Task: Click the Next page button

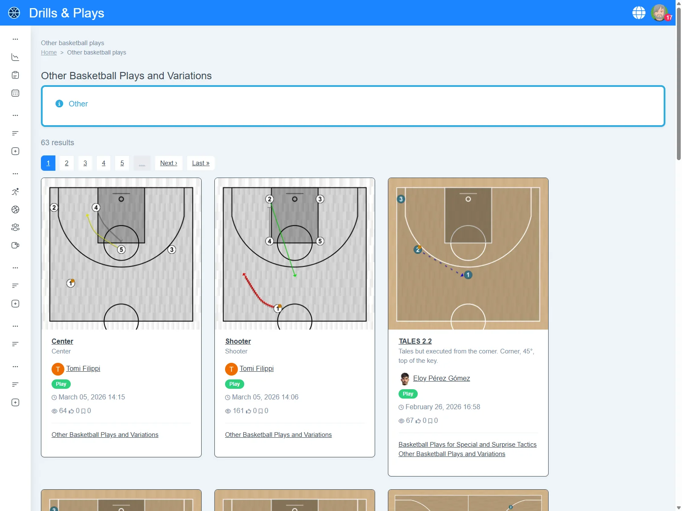Action: (x=168, y=163)
